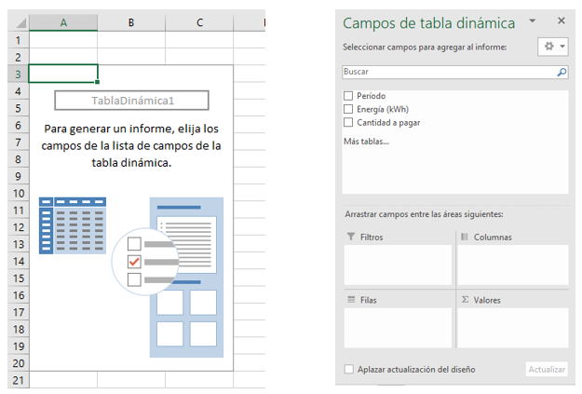This screenshot has height=394, width=582.
Task: Click inside the Filtros area box
Action: pos(398,265)
